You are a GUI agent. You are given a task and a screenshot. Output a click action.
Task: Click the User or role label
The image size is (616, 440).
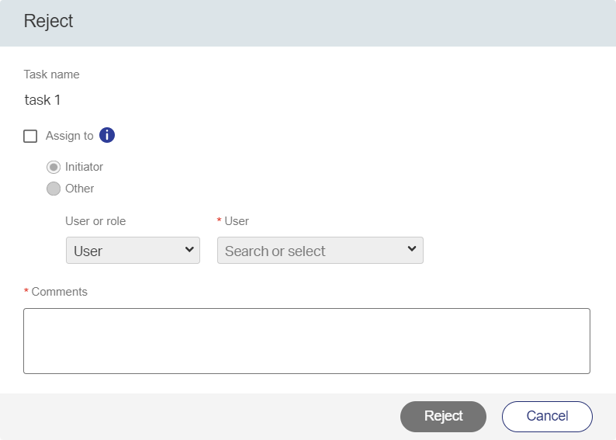tap(95, 221)
